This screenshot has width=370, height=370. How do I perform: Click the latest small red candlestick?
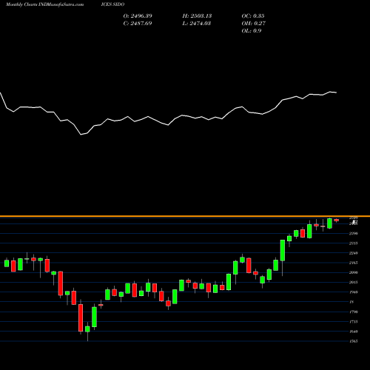tap(337, 220)
